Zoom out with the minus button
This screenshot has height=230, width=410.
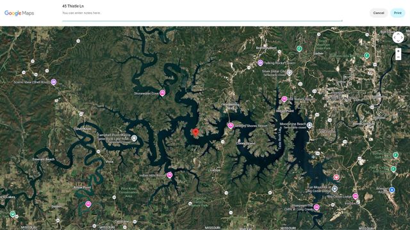[x=398, y=57]
